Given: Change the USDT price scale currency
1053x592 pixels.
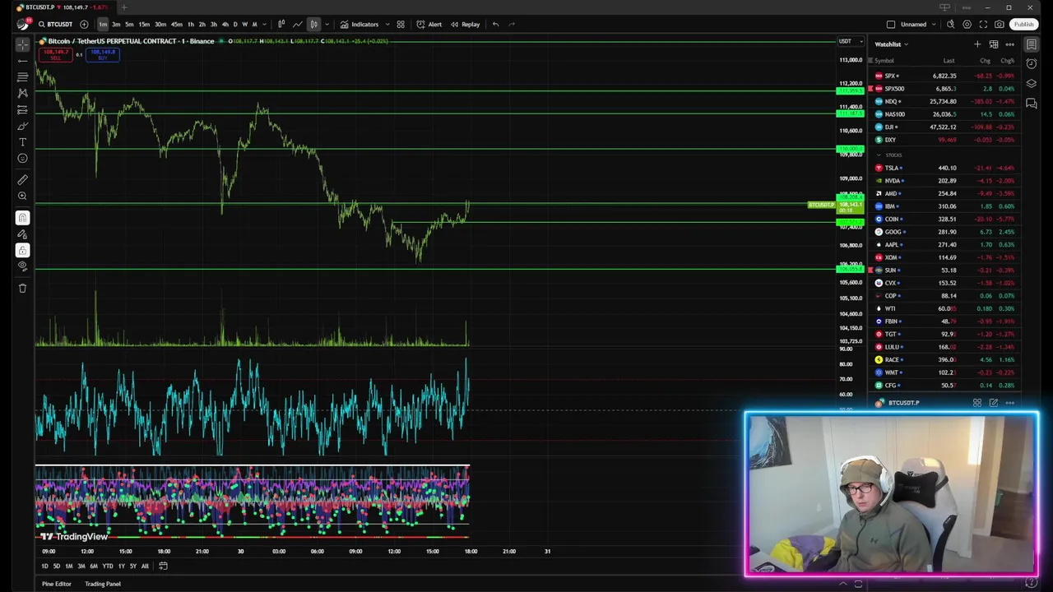Looking at the screenshot, I should pos(850,41).
